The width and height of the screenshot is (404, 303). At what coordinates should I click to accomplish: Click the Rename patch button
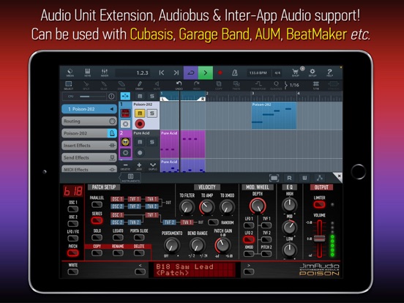[118, 253]
